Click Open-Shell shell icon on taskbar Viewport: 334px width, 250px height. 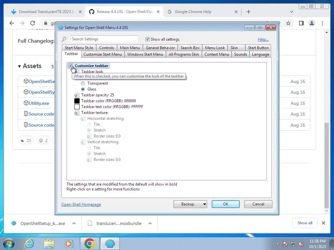[x=110, y=243]
